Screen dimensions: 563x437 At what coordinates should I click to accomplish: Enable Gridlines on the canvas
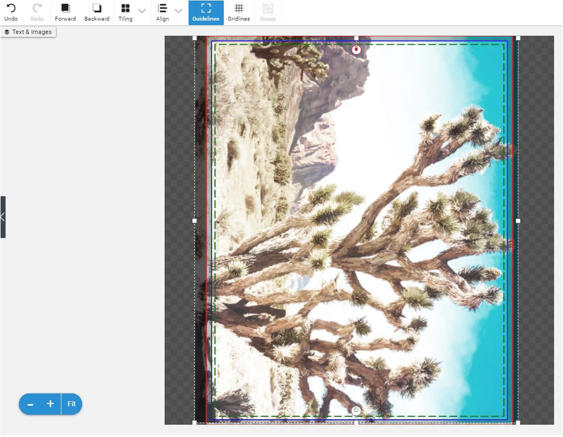click(239, 12)
